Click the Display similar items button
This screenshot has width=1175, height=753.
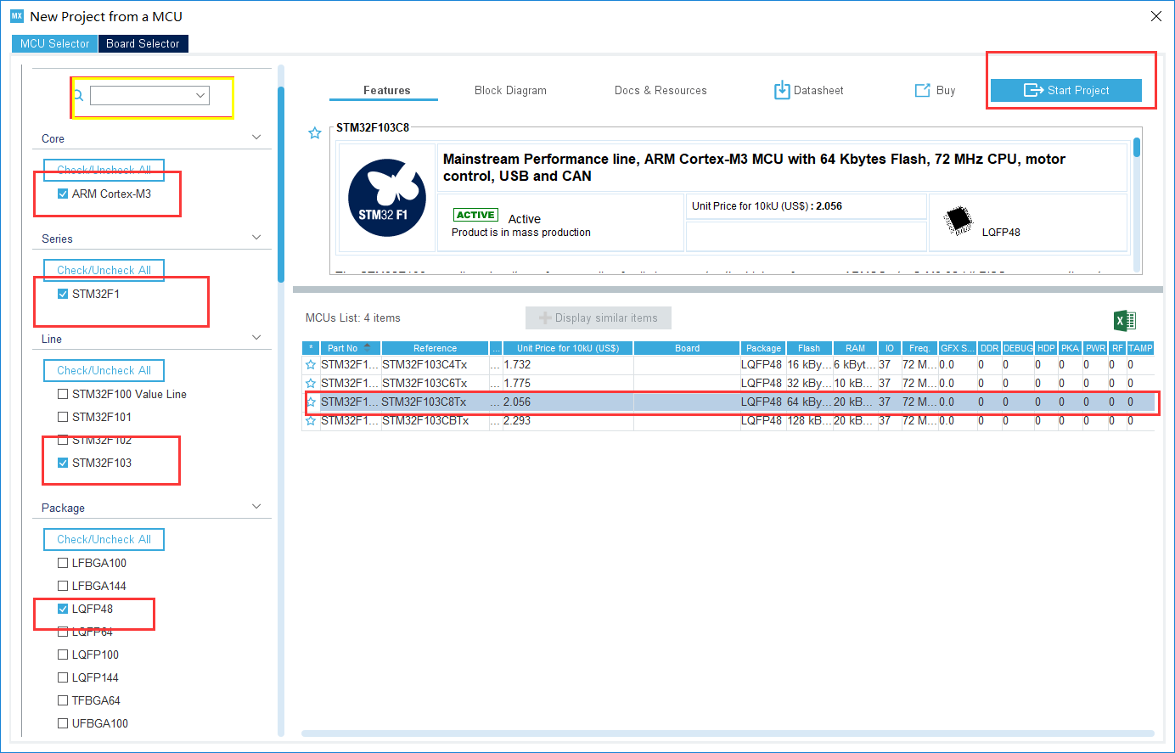[599, 317]
